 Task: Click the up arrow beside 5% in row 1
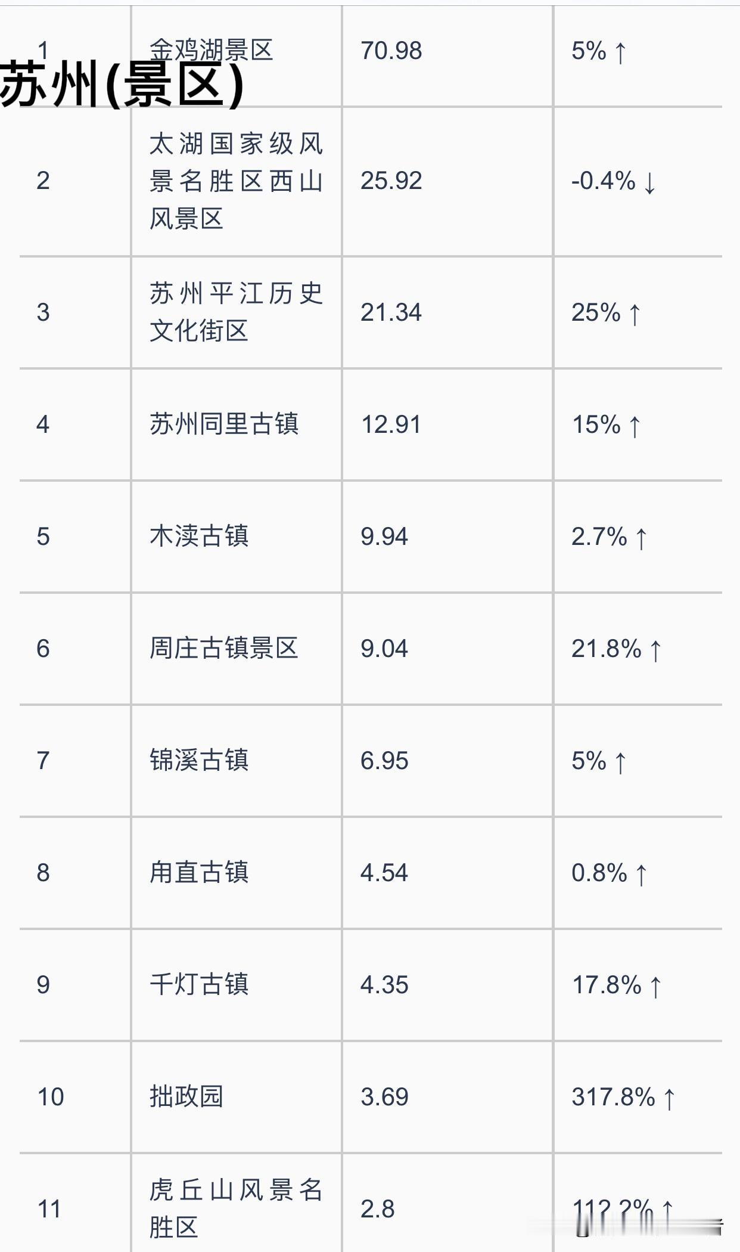click(620, 52)
